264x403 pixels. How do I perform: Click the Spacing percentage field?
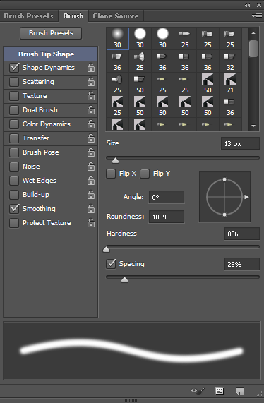(x=242, y=264)
